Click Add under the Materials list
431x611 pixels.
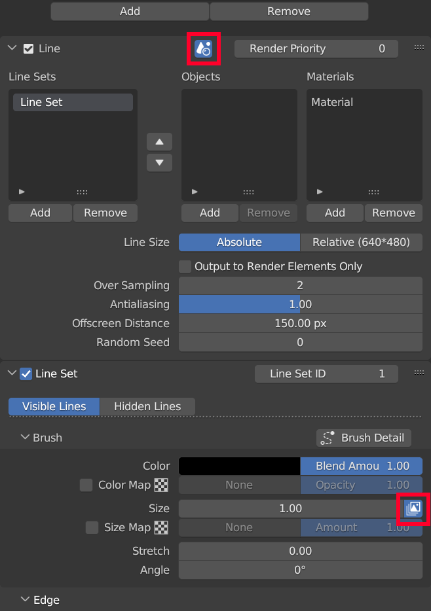coord(335,213)
